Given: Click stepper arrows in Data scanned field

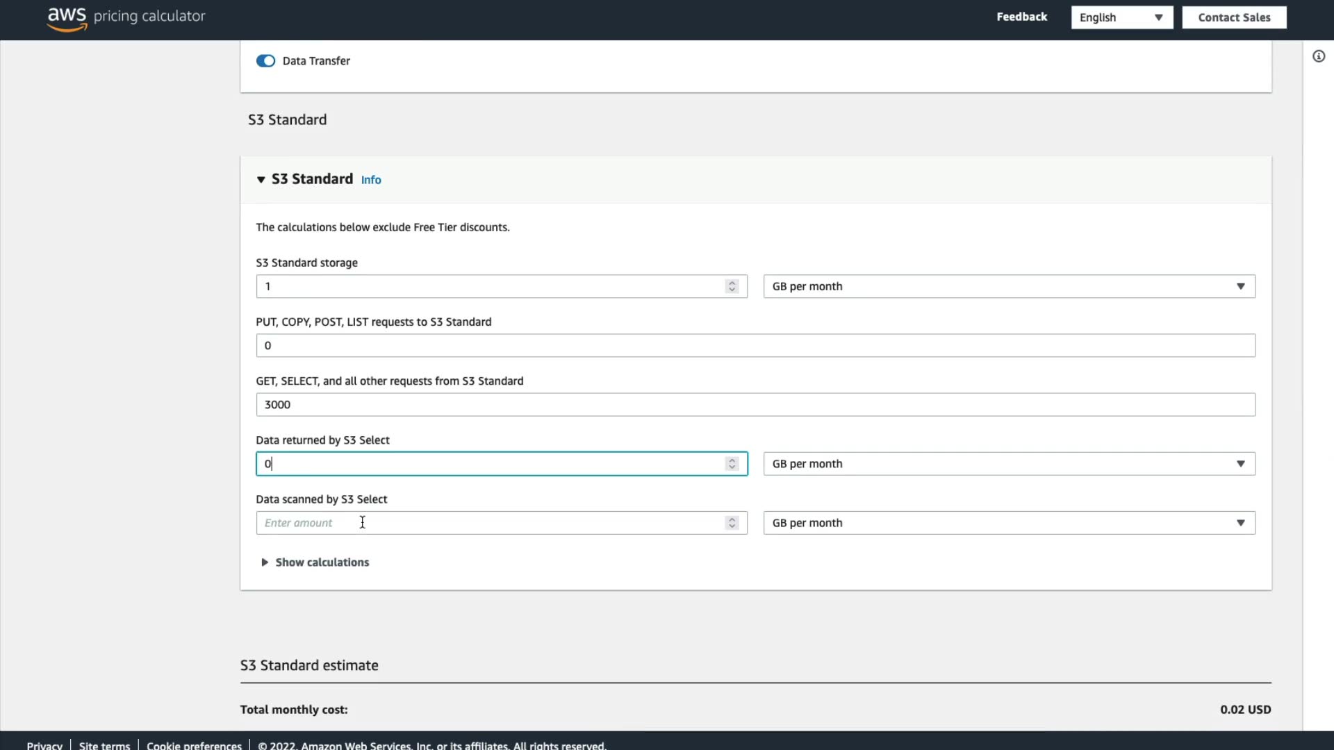Looking at the screenshot, I should (732, 523).
